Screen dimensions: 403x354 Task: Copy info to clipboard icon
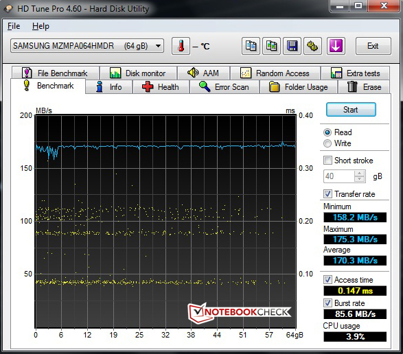pos(251,46)
